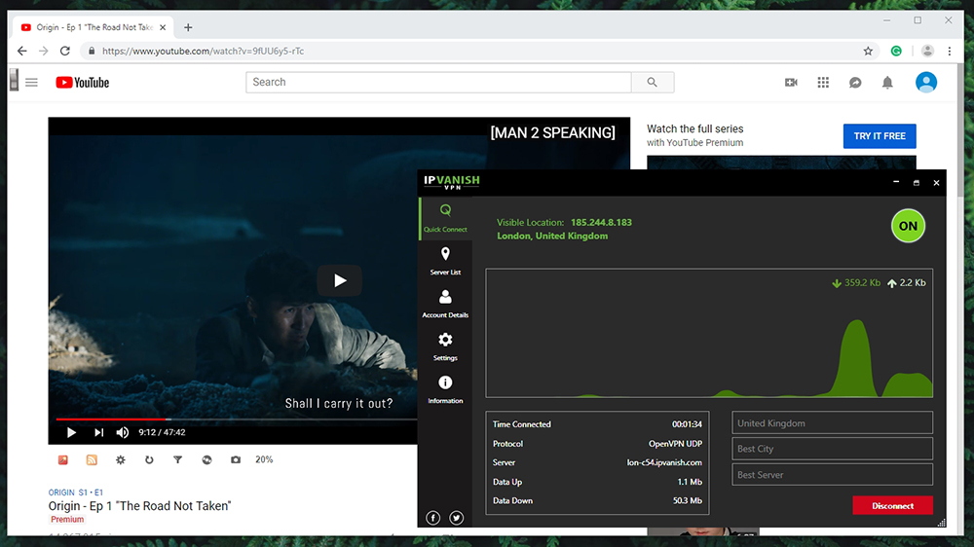The width and height of the screenshot is (974, 547).
Task: Open Account Details in IPVanish
Action: [445, 305]
